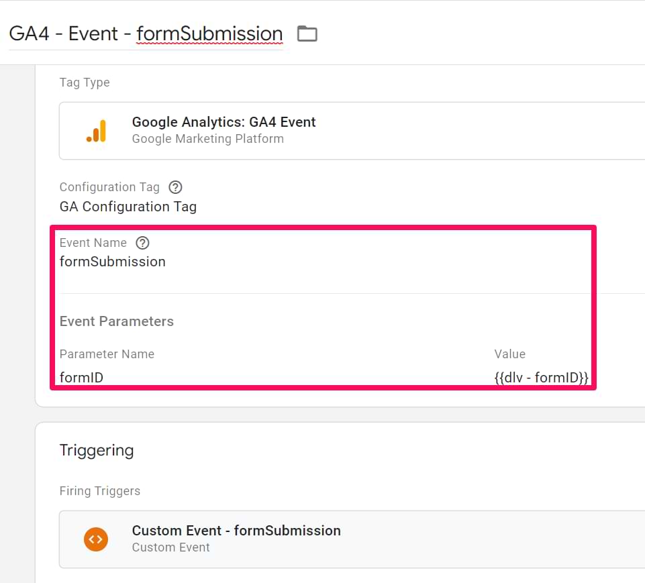Image resolution: width=645 pixels, height=583 pixels.
Task: Click the folder icon beside the tag name
Action: click(307, 34)
